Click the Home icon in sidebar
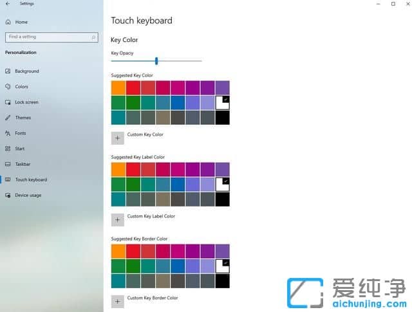The width and height of the screenshot is (412, 312). (8, 22)
